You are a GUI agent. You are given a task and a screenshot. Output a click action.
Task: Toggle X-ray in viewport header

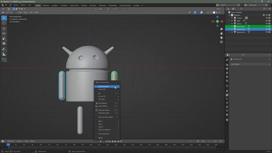(x=208, y=12)
